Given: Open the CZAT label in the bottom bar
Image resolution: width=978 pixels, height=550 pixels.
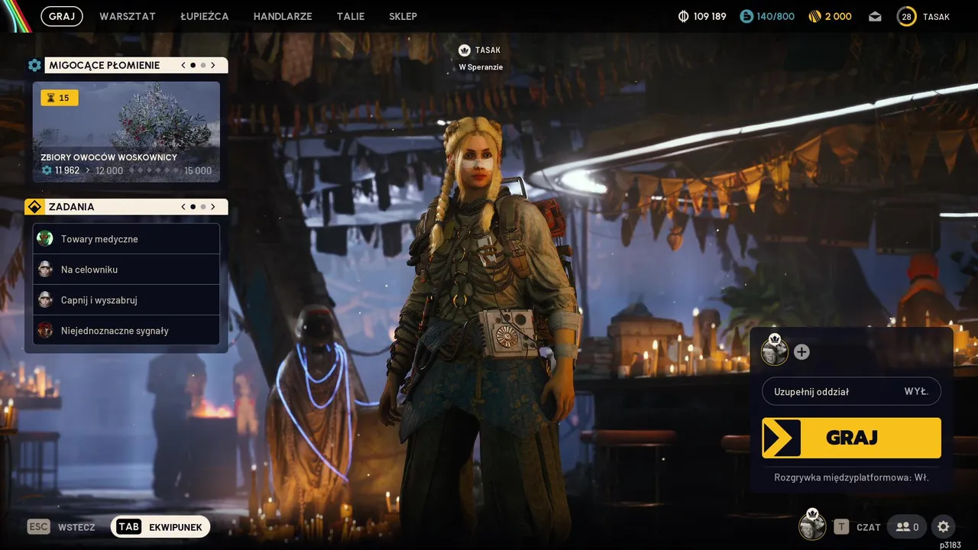Looking at the screenshot, I should coord(869,527).
